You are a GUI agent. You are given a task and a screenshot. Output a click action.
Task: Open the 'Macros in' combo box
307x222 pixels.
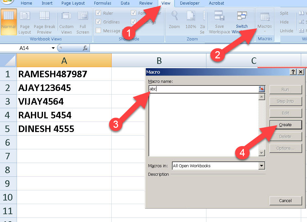[x=261, y=166]
